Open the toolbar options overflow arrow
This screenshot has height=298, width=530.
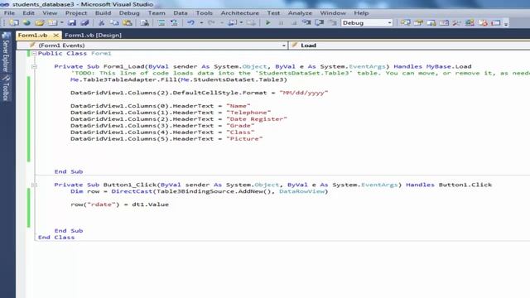[506, 23]
